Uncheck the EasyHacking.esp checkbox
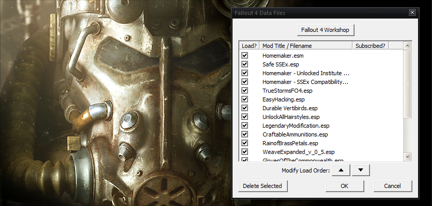Viewport: 432px width, 206px height. click(244, 99)
